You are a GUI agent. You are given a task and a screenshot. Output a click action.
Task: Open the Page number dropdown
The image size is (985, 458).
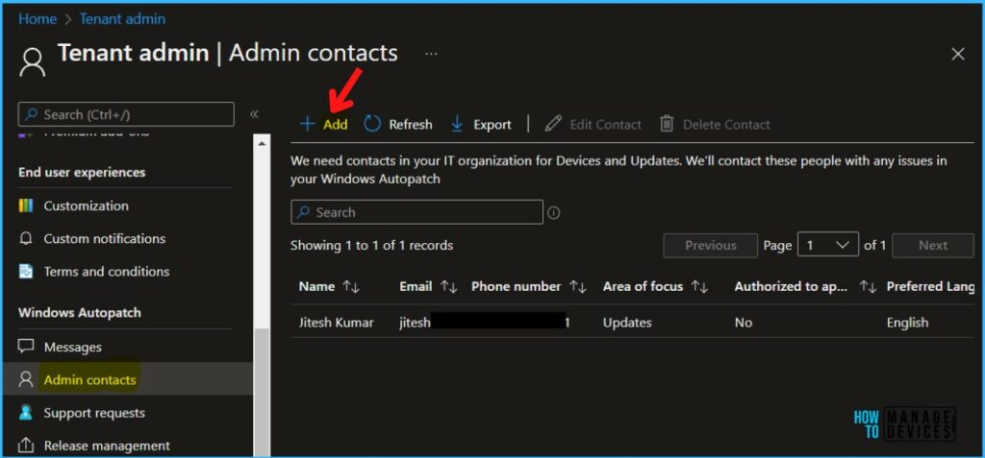[x=827, y=245]
